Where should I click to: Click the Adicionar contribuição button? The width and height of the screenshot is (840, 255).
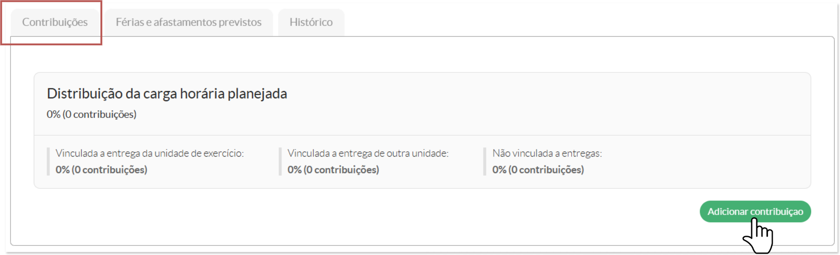pos(755,212)
